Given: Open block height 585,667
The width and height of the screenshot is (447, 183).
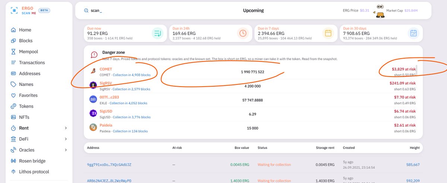Looking at the screenshot, I should [x=412, y=165].
